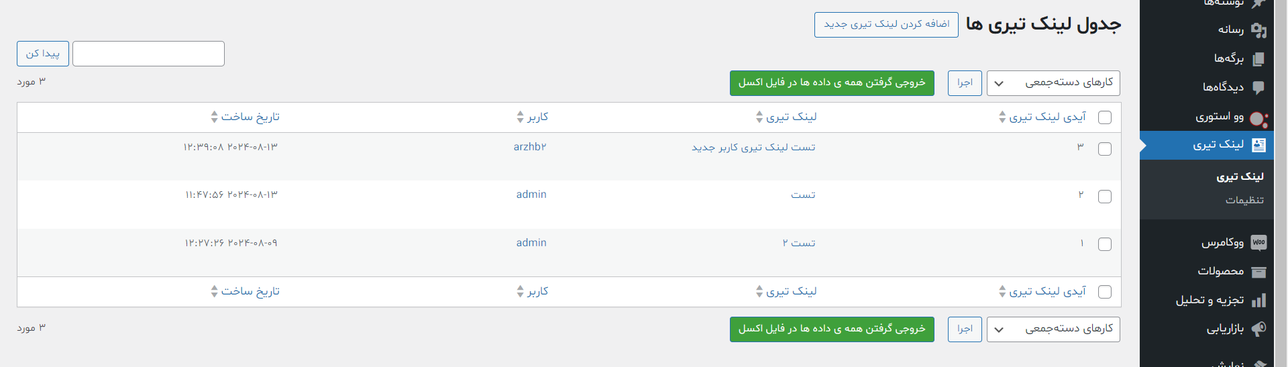Sort by تاریخ ساخت column header arrows

pyautogui.click(x=215, y=117)
